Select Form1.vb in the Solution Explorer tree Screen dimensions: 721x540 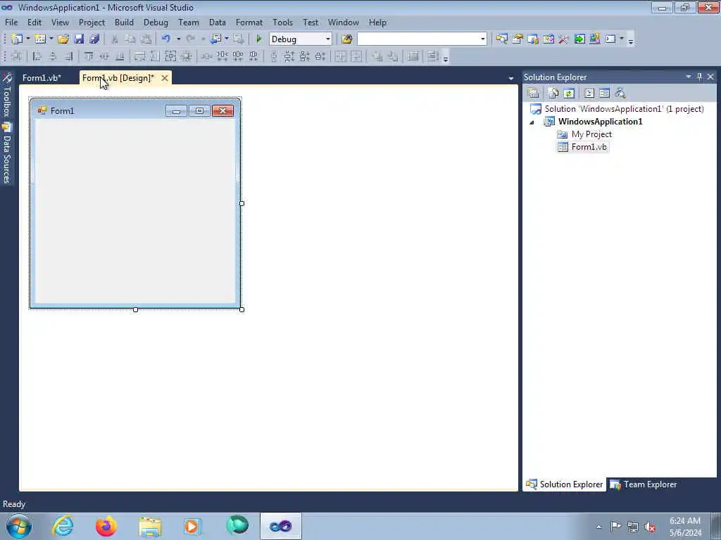[x=589, y=147]
